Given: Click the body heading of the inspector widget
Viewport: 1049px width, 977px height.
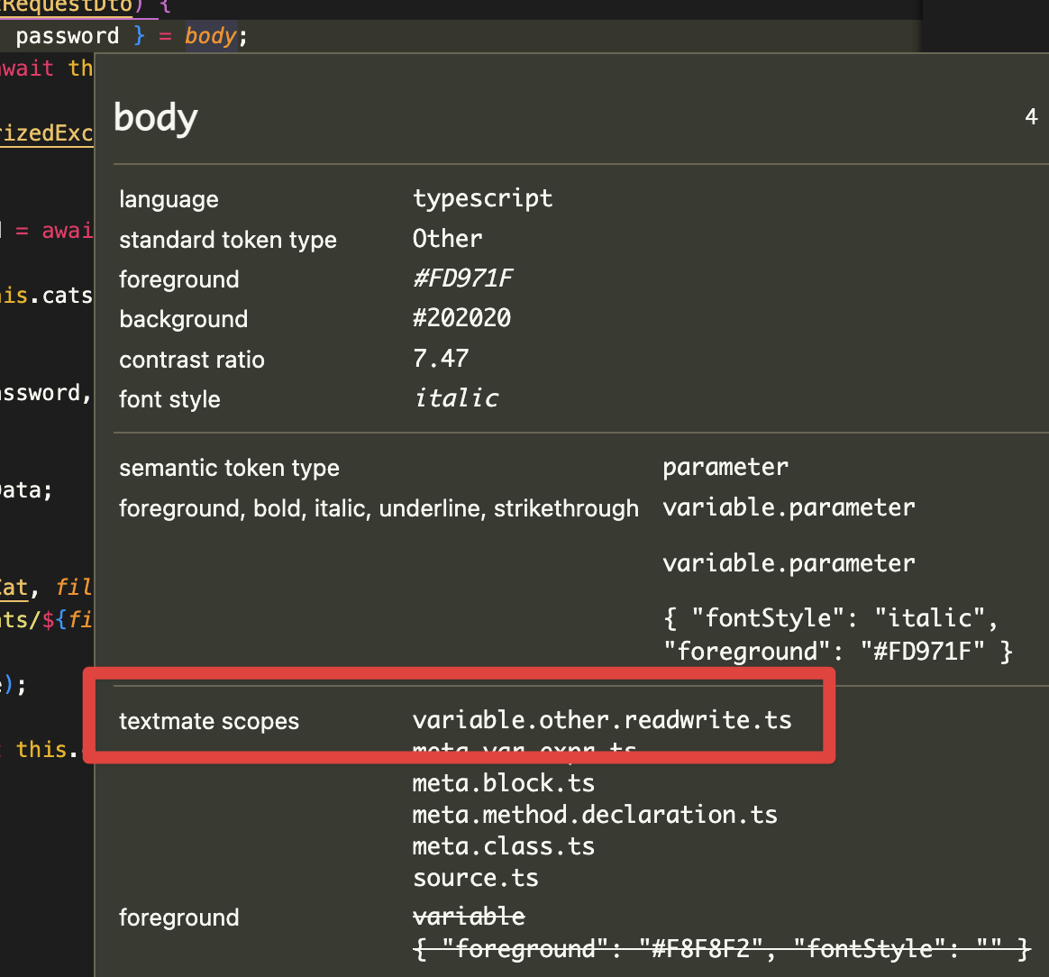Looking at the screenshot, I should coord(155,117).
